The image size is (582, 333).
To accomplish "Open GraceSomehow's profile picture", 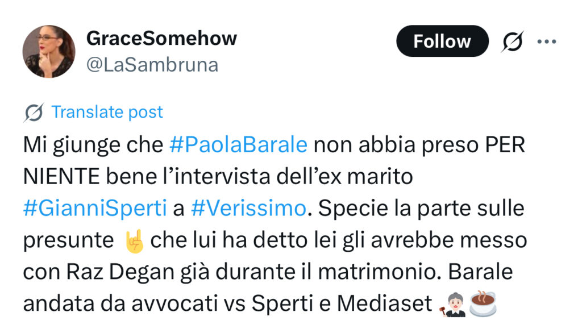I will click(49, 51).
